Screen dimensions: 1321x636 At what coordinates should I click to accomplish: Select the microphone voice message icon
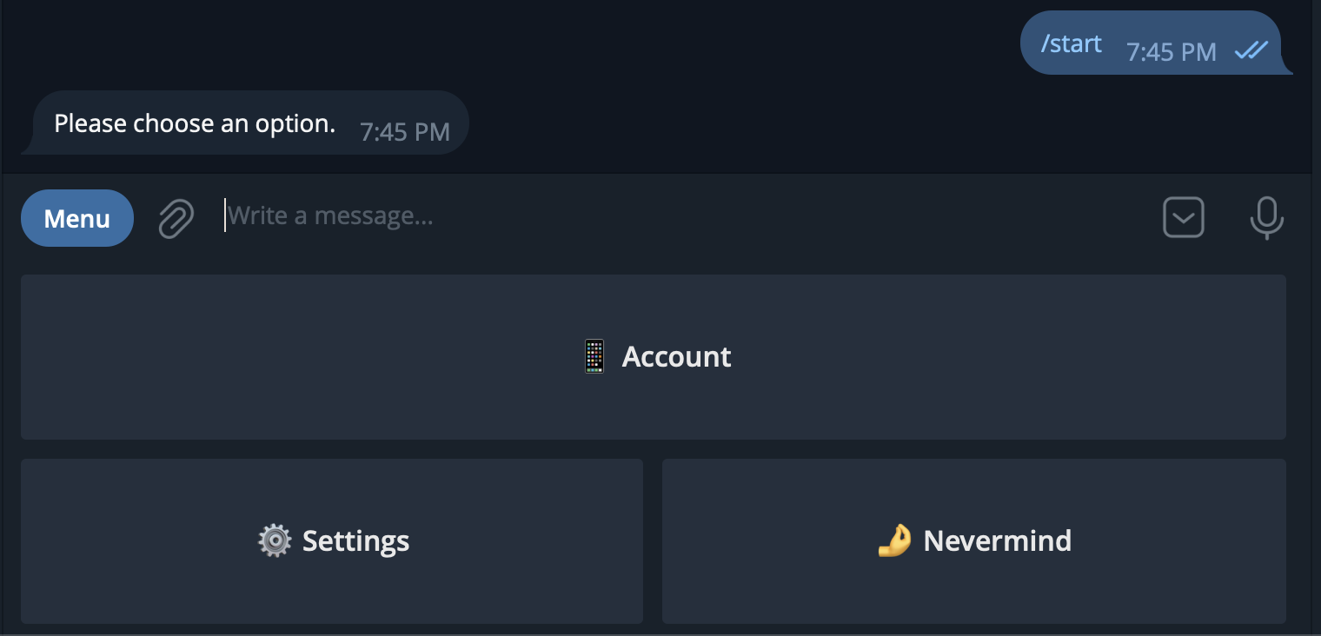point(1267,217)
